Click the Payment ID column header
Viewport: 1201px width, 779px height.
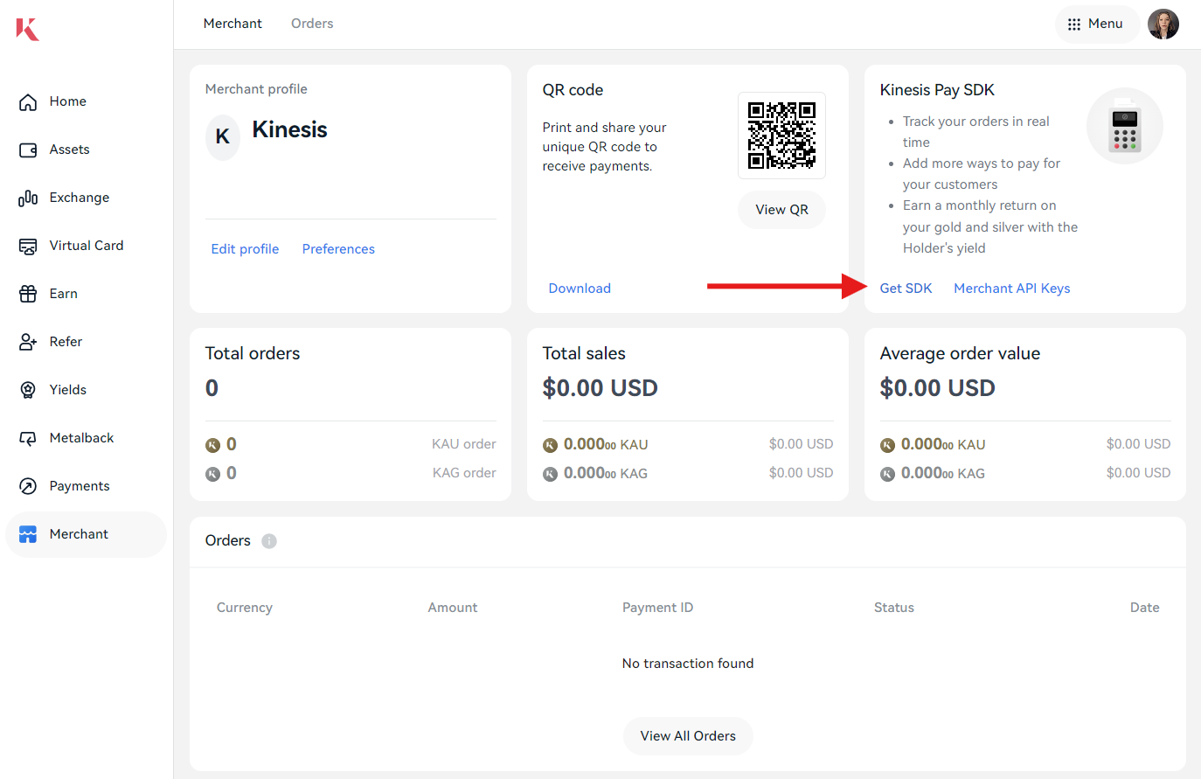click(657, 608)
